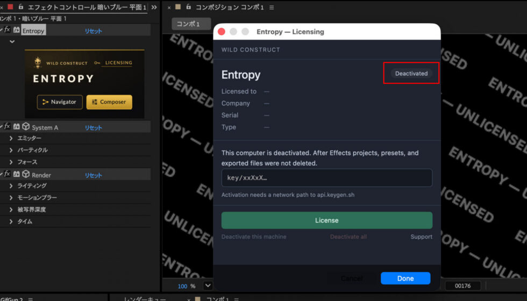Select the コンポ 1 composition tab
Screen dimensions: 527x301
tap(191, 24)
